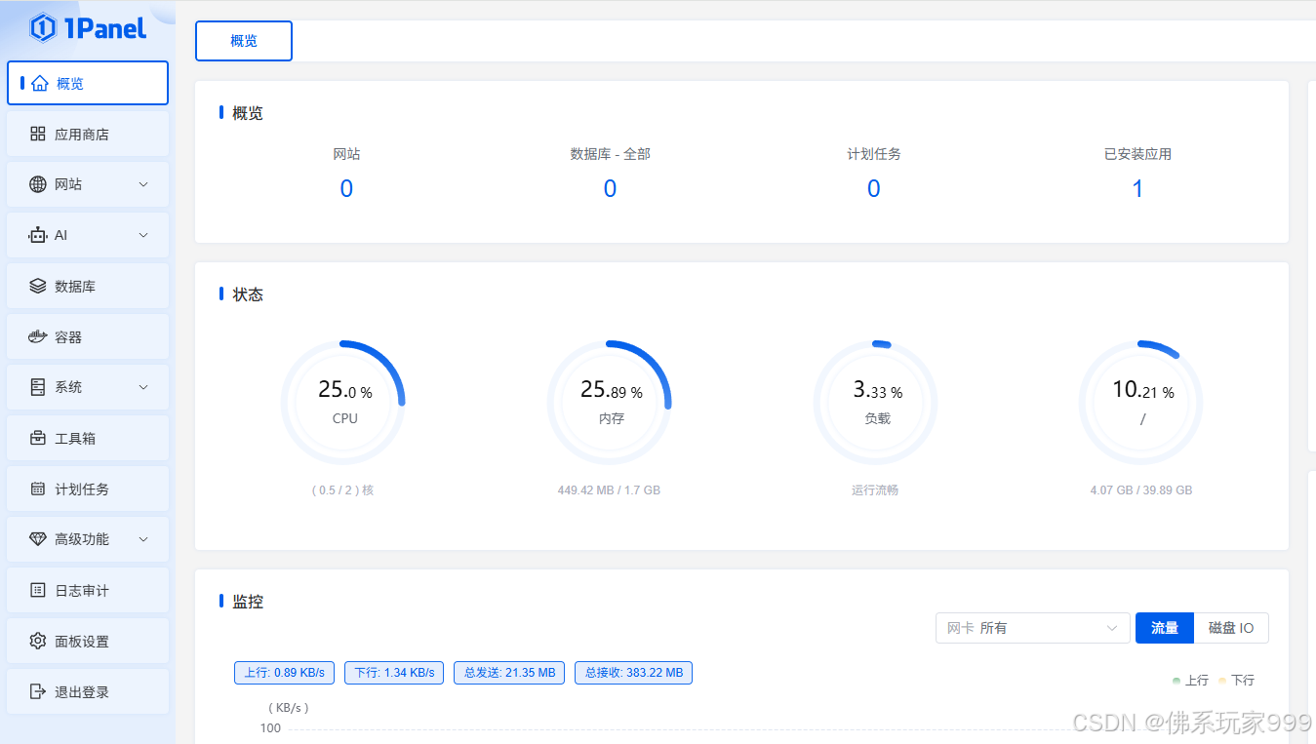The image size is (1316, 744).
Task: Switch monitoring view to 磁盘 IO
Action: click(x=1232, y=628)
